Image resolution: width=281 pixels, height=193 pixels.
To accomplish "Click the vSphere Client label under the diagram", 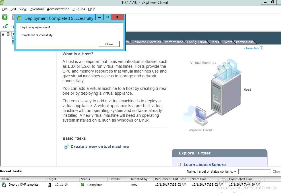I will [x=201, y=130].
